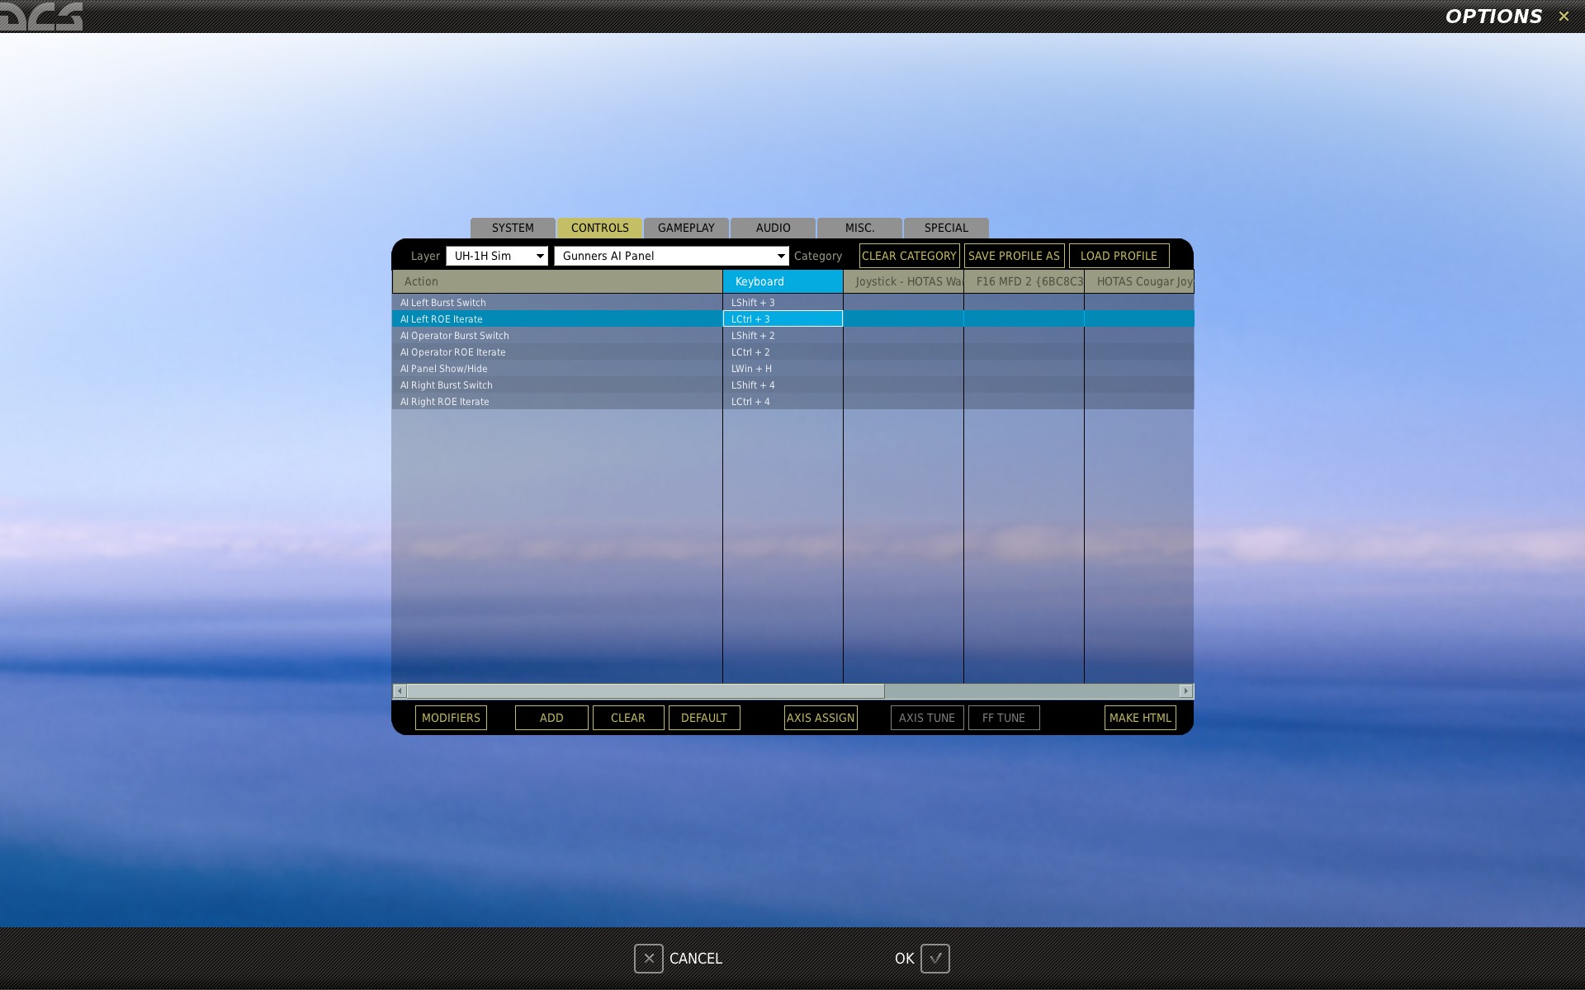Click the AXIS TUNE button

(927, 718)
